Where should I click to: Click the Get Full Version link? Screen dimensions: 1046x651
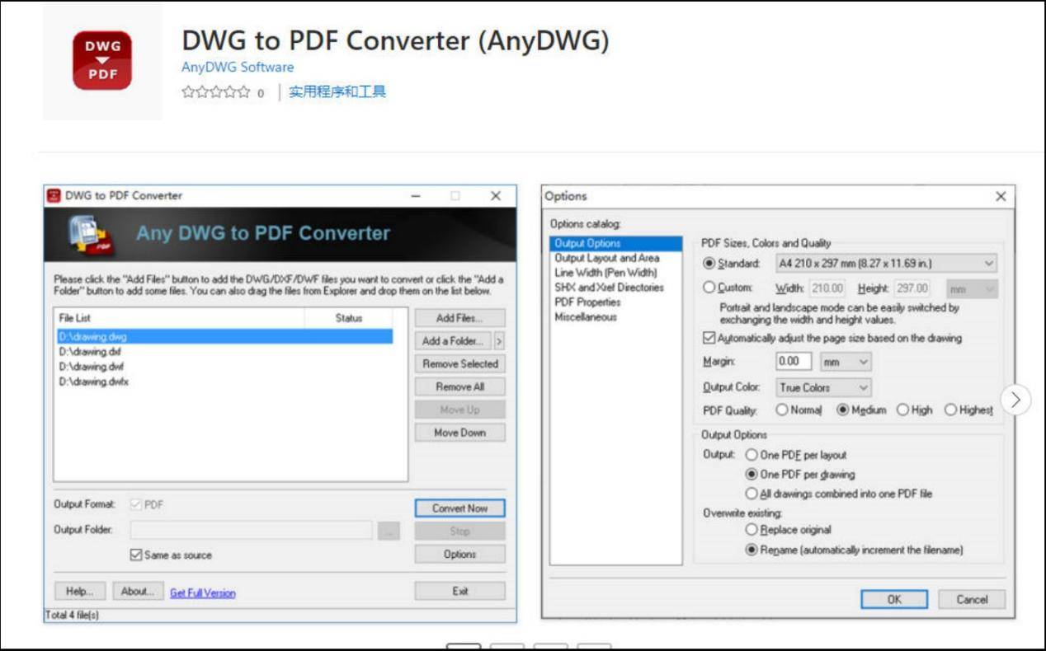pyautogui.click(x=203, y=592)
